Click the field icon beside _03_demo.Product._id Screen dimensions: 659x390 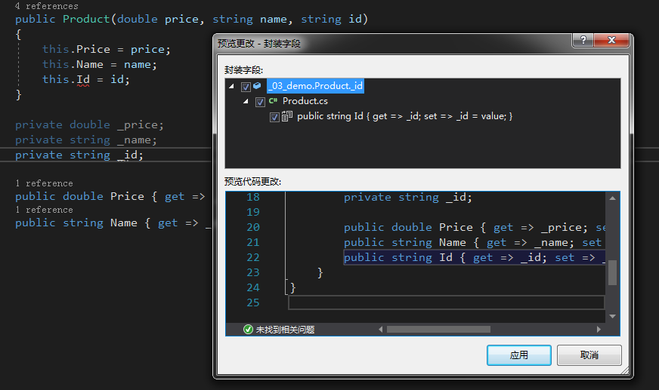[257, 85]
